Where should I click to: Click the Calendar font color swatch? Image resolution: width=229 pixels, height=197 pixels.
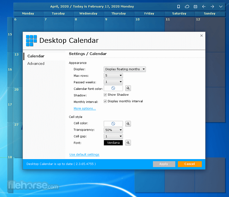(113, 88)
